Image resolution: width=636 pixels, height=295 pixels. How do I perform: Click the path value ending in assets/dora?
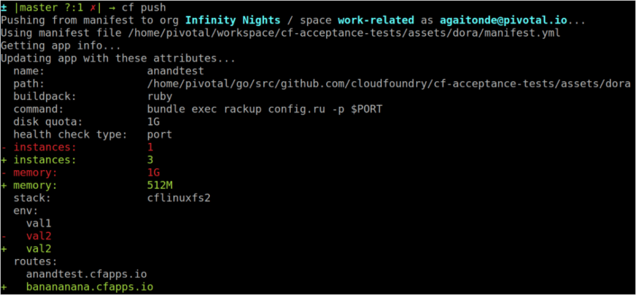click(x=389, y=84)
